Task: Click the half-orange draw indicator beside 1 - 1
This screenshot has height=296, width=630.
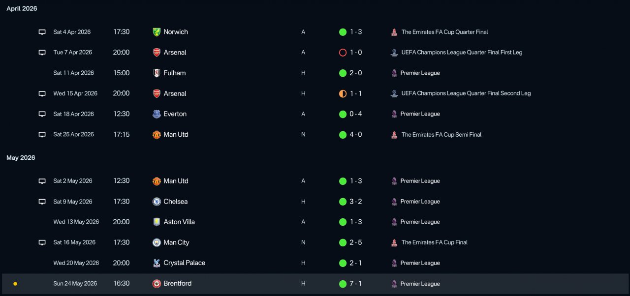Action: [x=343, y=93]
